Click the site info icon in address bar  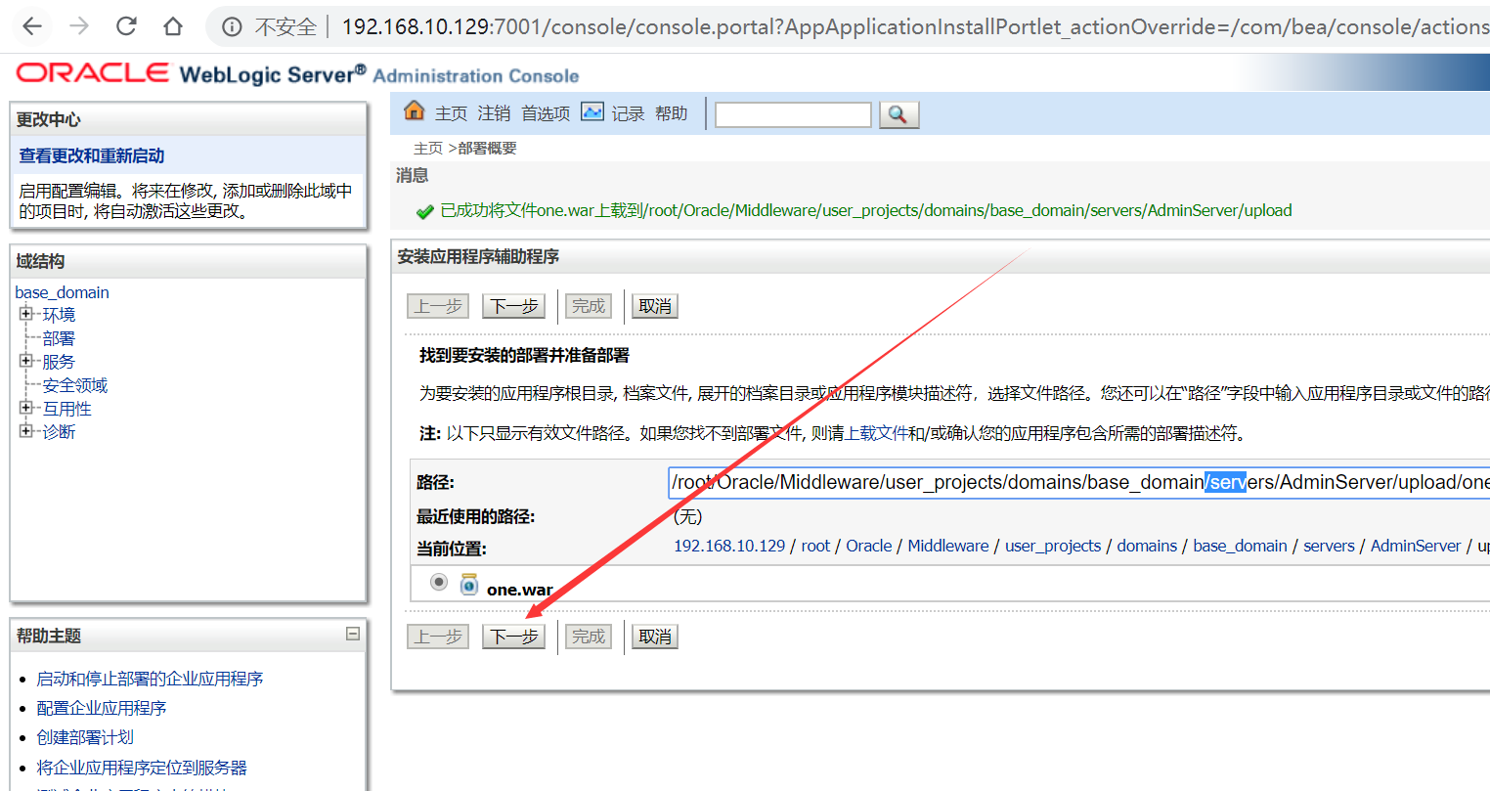coord(232,27)
